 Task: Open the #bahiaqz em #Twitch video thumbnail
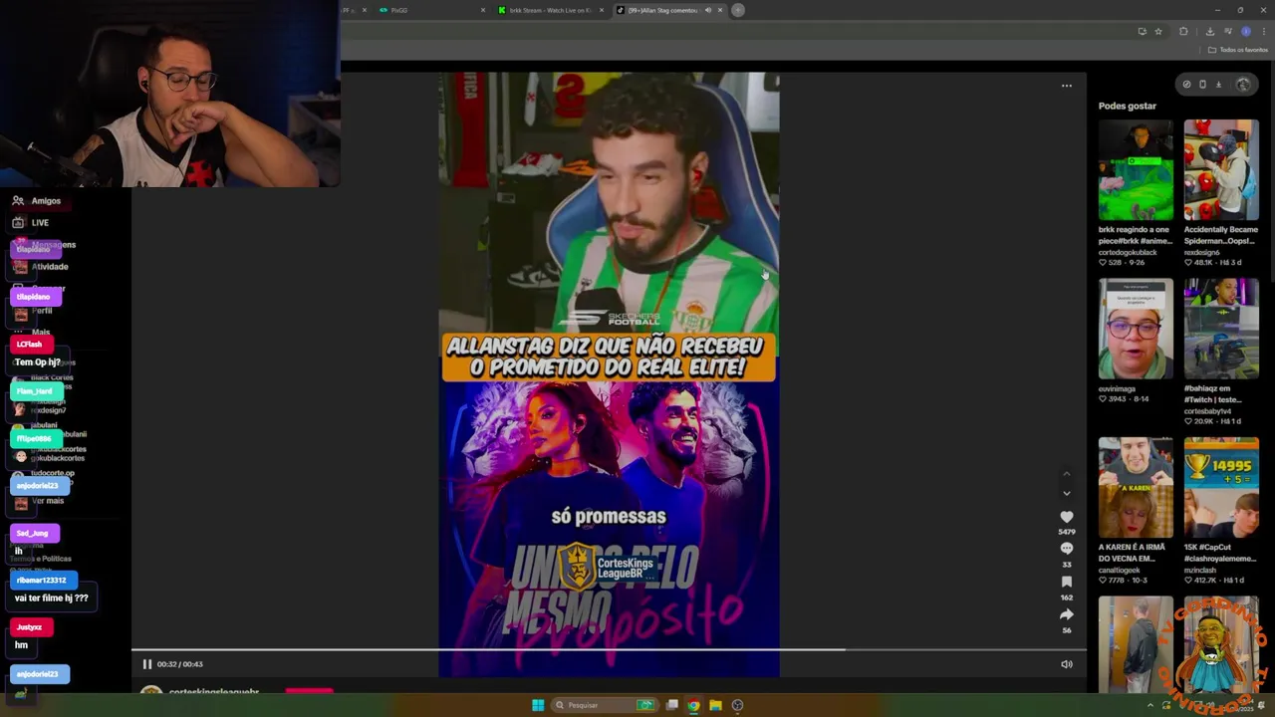click(1221, 329)
